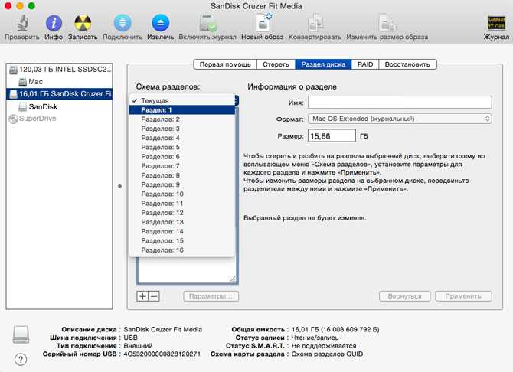
Task: Choose Разделов: 5 in the scheme menu
Action: tap(182, 147)
